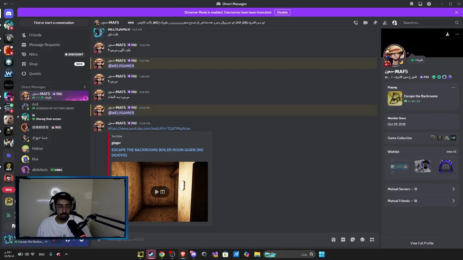Open Discord home direct messages icon
This screenshot has height=260, width=463.
(9, 14)
